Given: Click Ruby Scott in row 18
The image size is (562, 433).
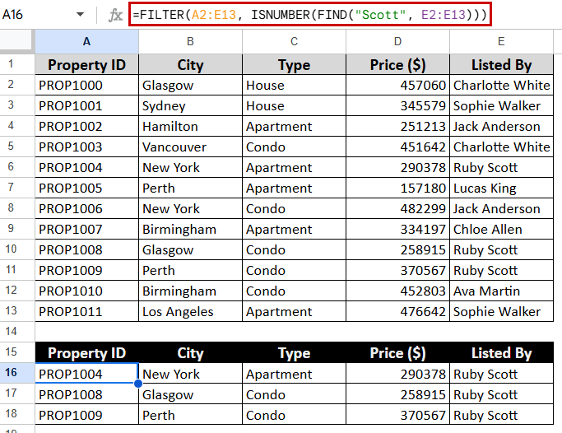Looking at the screenshot, I should (x=501, y=415).
